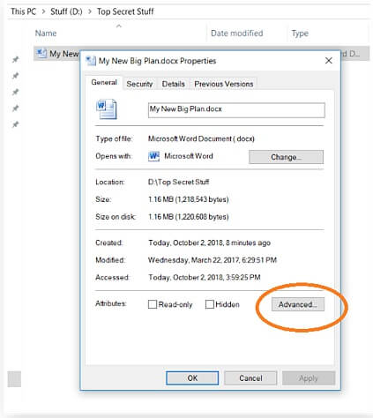Click the file name text field

pos(236,110)
